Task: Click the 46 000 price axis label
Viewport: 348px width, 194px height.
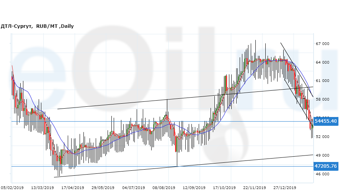Action: (323, 174)
